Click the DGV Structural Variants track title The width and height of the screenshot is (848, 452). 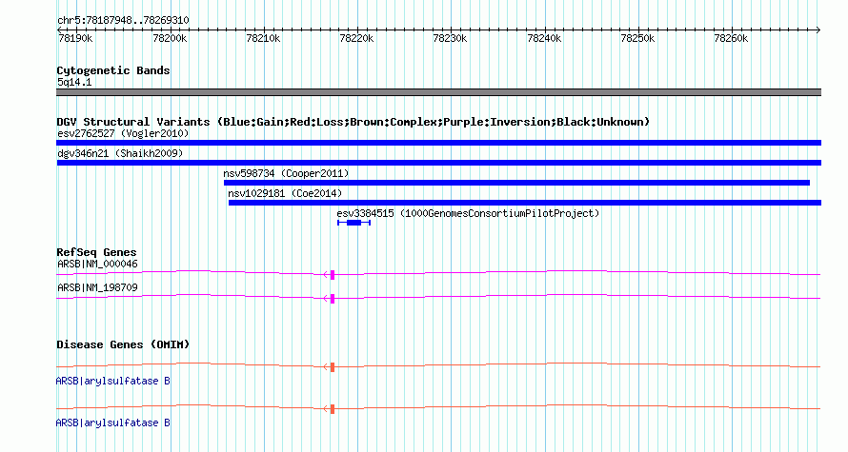coord(353,122)
